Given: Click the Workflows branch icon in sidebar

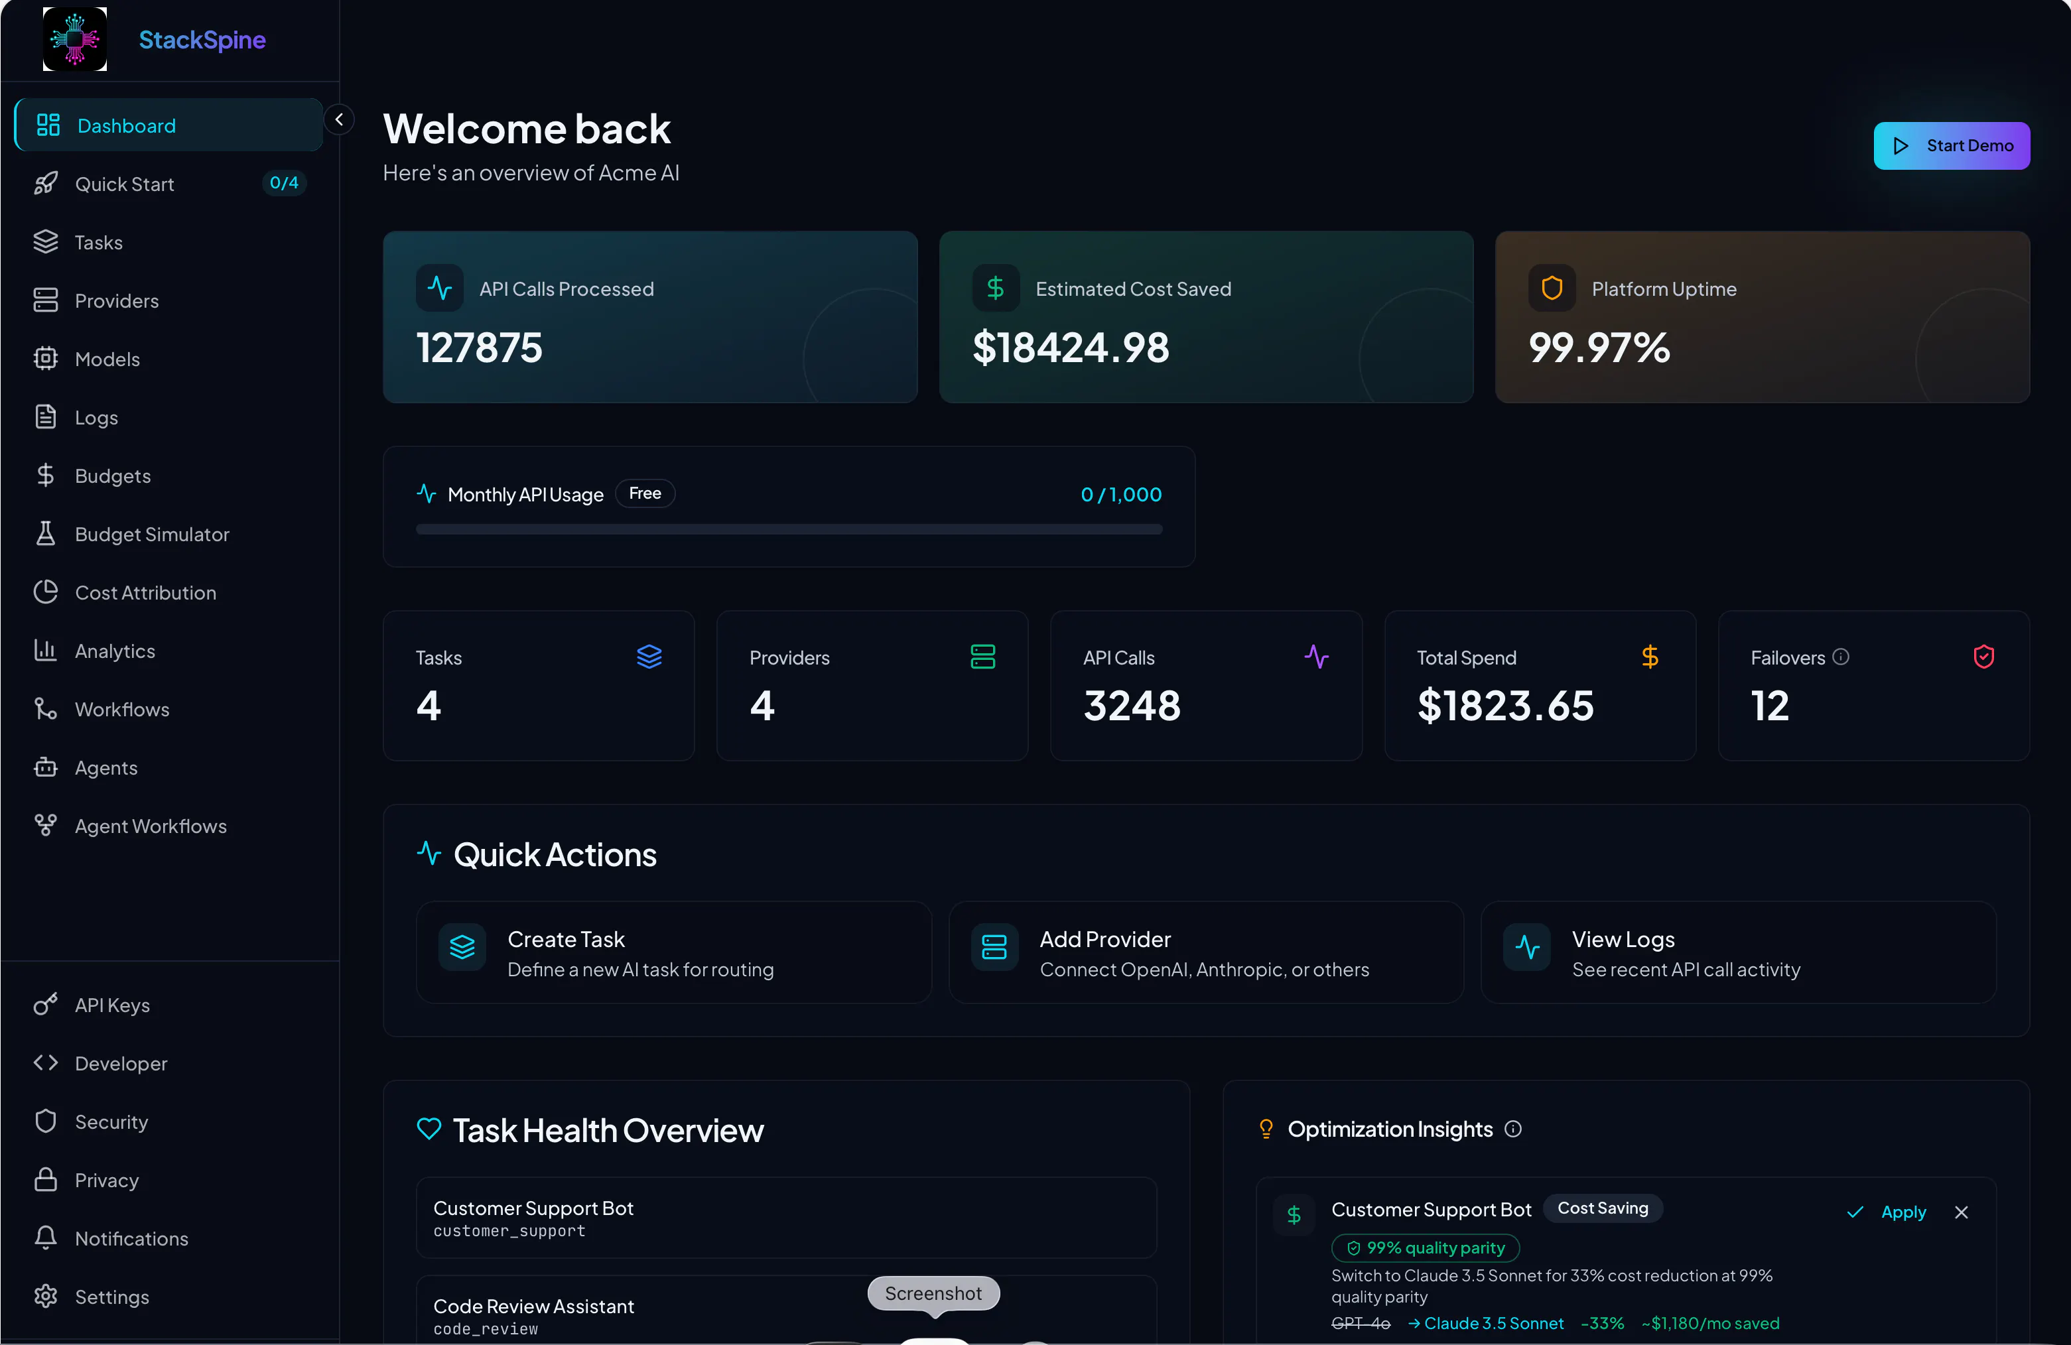Looking at the screenshot, I should tap(45, 708).
